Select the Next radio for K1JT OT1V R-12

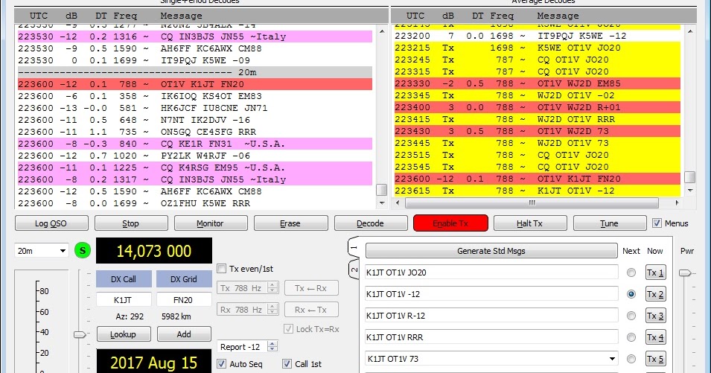click(x=631, y=316)
